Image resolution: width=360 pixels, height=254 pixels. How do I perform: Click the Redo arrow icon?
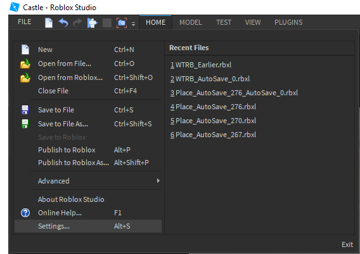coord(77,23)
